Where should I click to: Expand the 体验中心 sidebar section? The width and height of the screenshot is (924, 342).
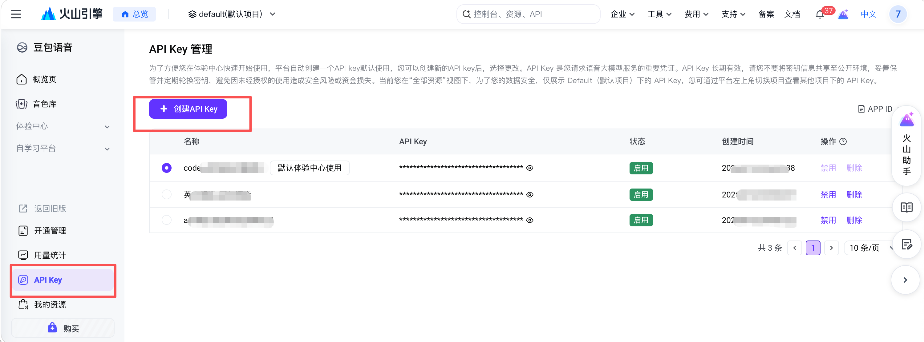63,126
